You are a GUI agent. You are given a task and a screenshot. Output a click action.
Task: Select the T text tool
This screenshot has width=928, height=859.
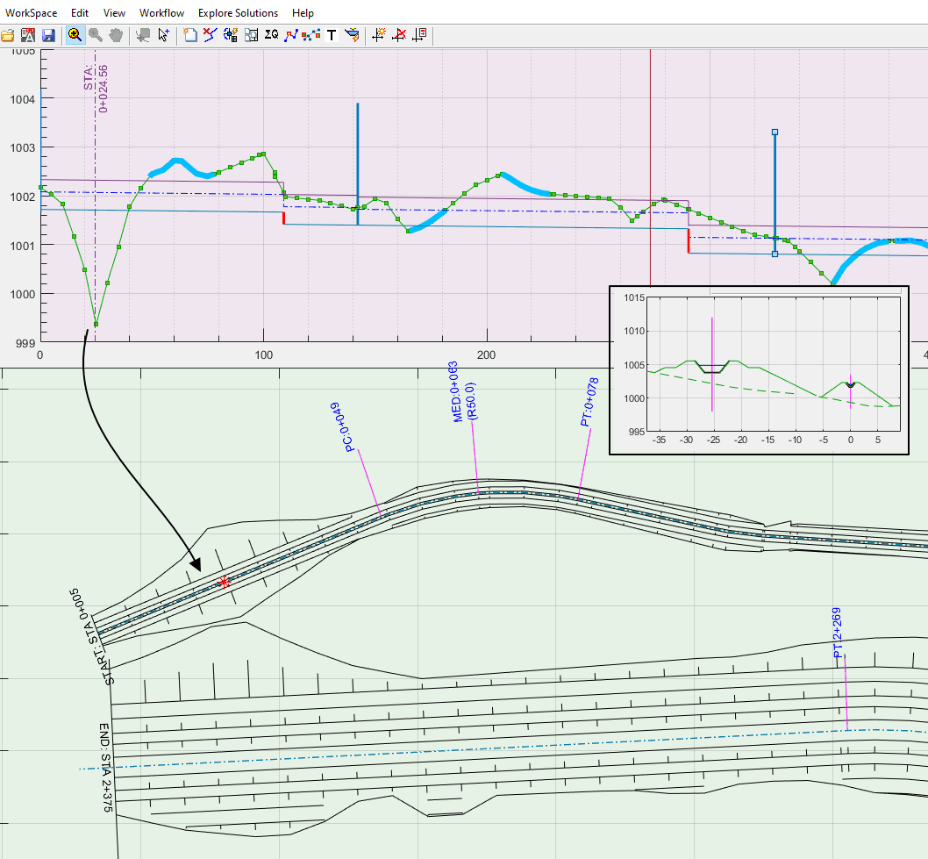pyautogui.click(x=332, y=35)
